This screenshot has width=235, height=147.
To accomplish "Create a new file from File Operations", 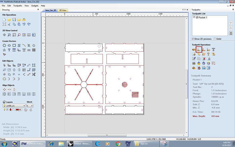I will (4, 20).
